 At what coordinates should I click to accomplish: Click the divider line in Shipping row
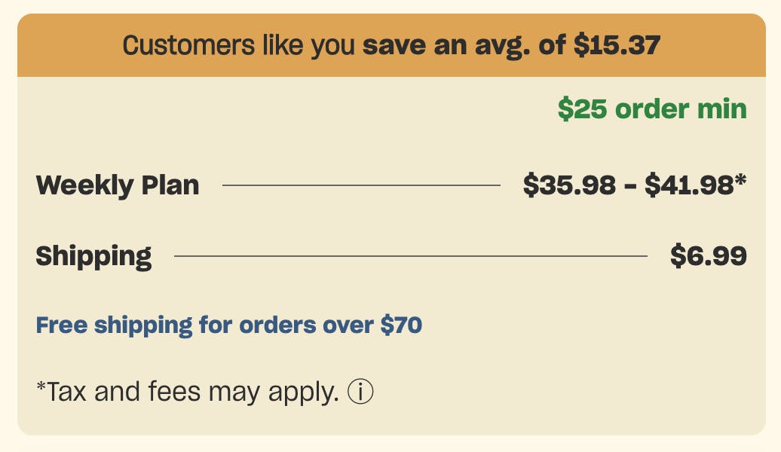tap(410, 257)
